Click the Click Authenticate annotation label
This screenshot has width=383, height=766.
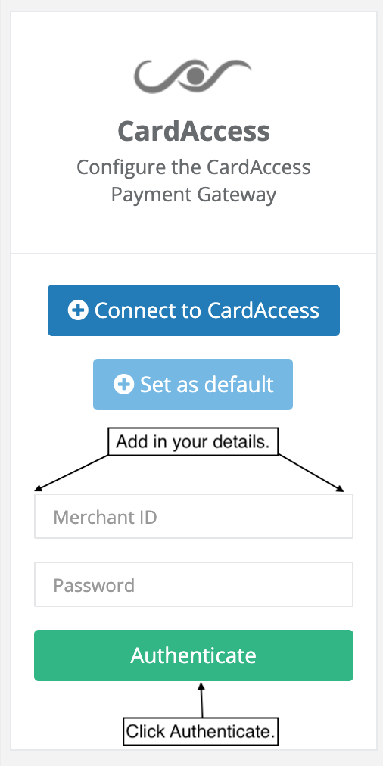201,731
